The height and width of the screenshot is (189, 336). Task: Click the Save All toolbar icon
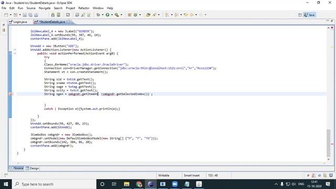point(30,15)
